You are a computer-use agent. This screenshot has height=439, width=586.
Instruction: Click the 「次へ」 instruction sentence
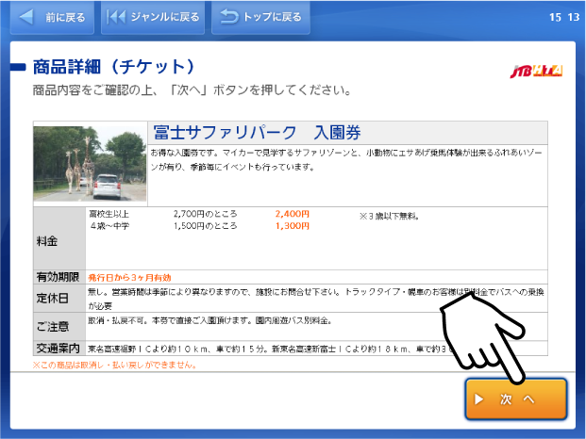click(192, 90)
